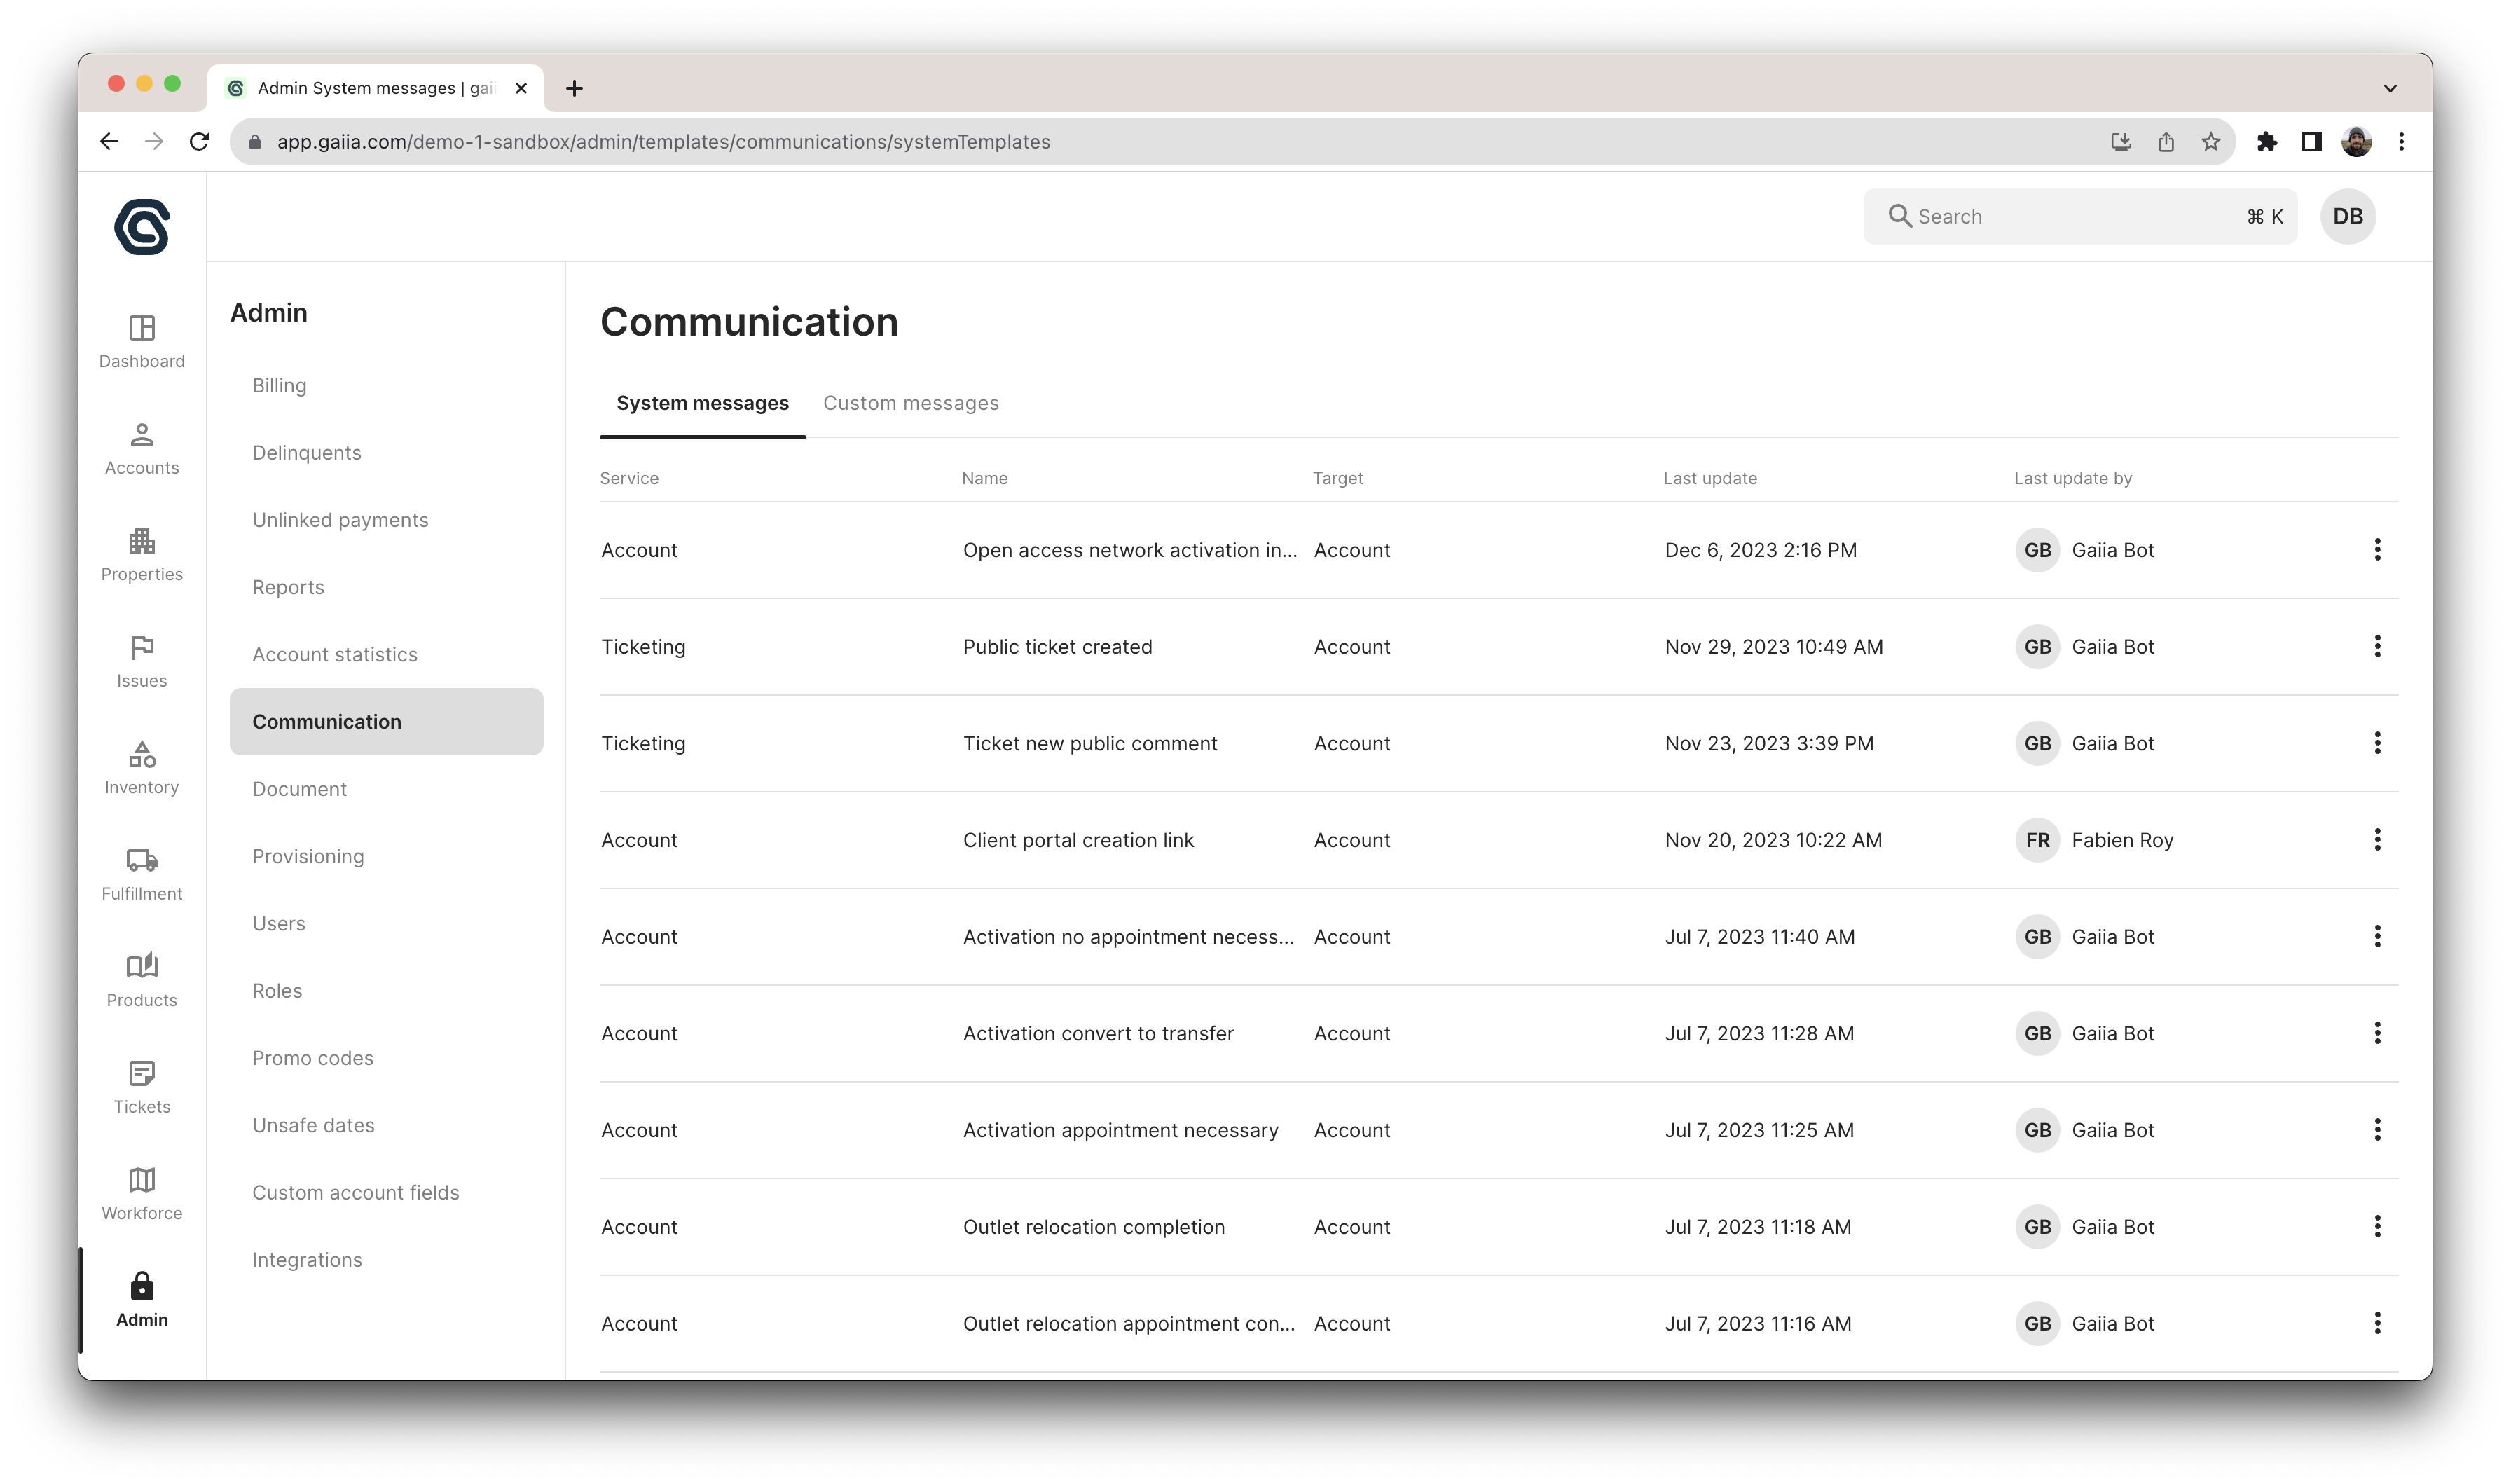Open the browser extensions puzzle icon

[2266, 142]
